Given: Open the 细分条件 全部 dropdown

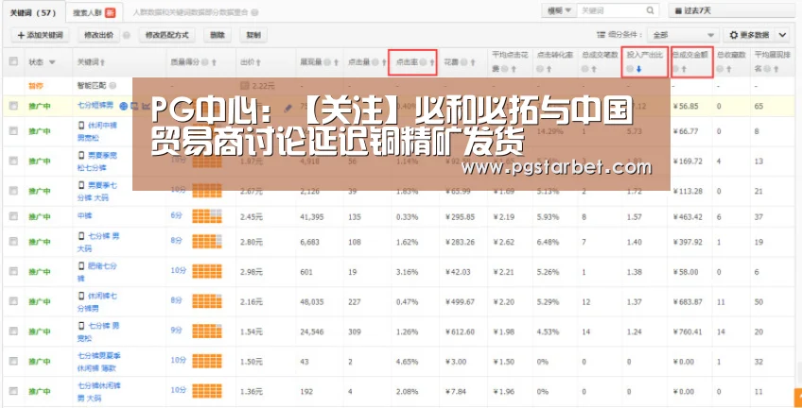Looking at the screenshot, I should 682,35.
